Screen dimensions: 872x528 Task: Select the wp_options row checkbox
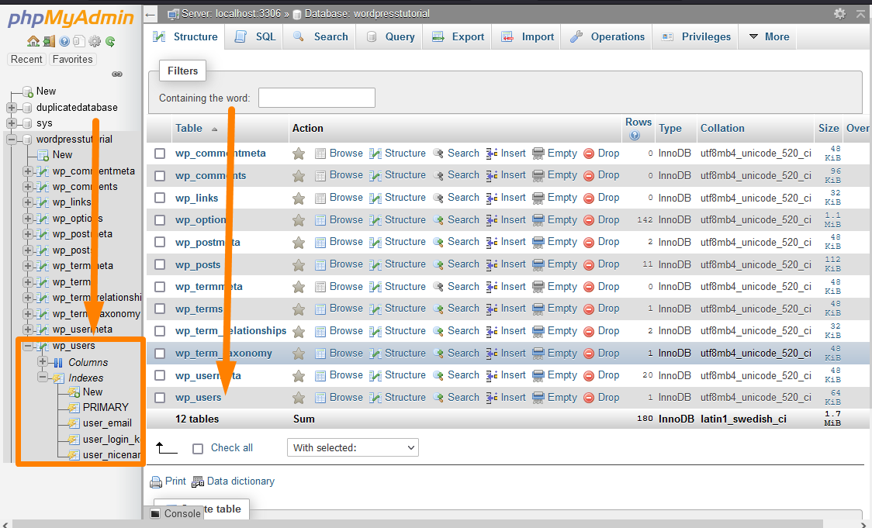point(160,220)
